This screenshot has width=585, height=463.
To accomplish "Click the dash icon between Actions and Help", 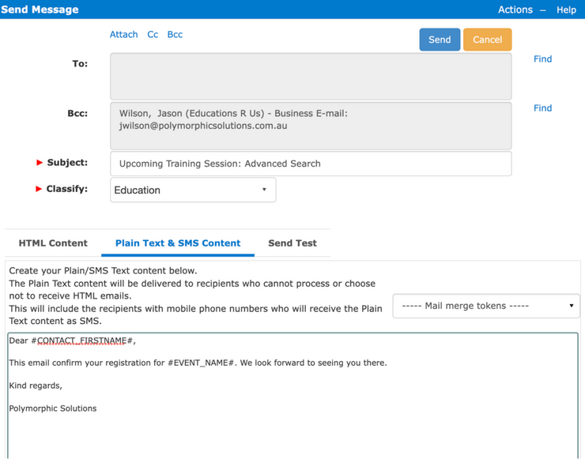I will coord(543,10).
